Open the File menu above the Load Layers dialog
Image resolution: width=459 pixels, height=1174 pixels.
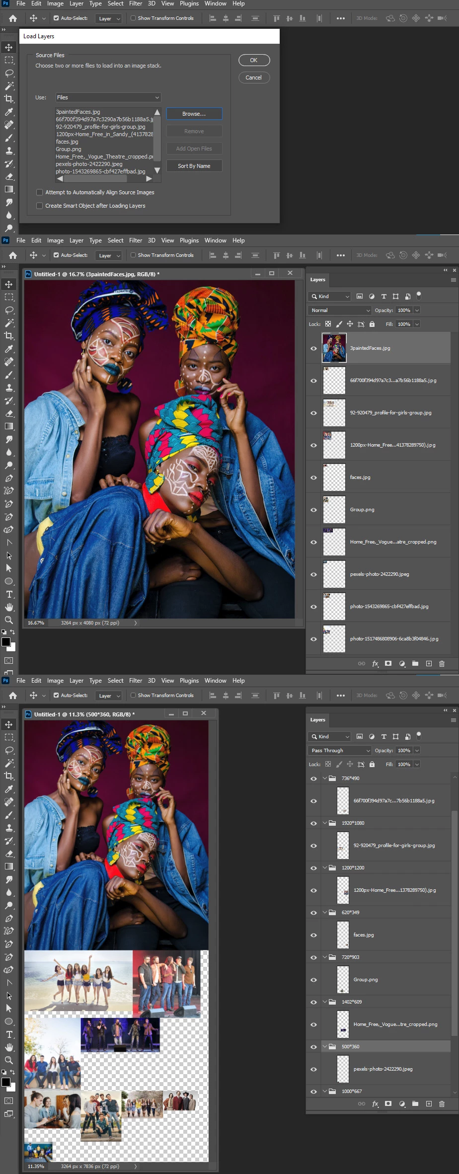pos(21,3)
